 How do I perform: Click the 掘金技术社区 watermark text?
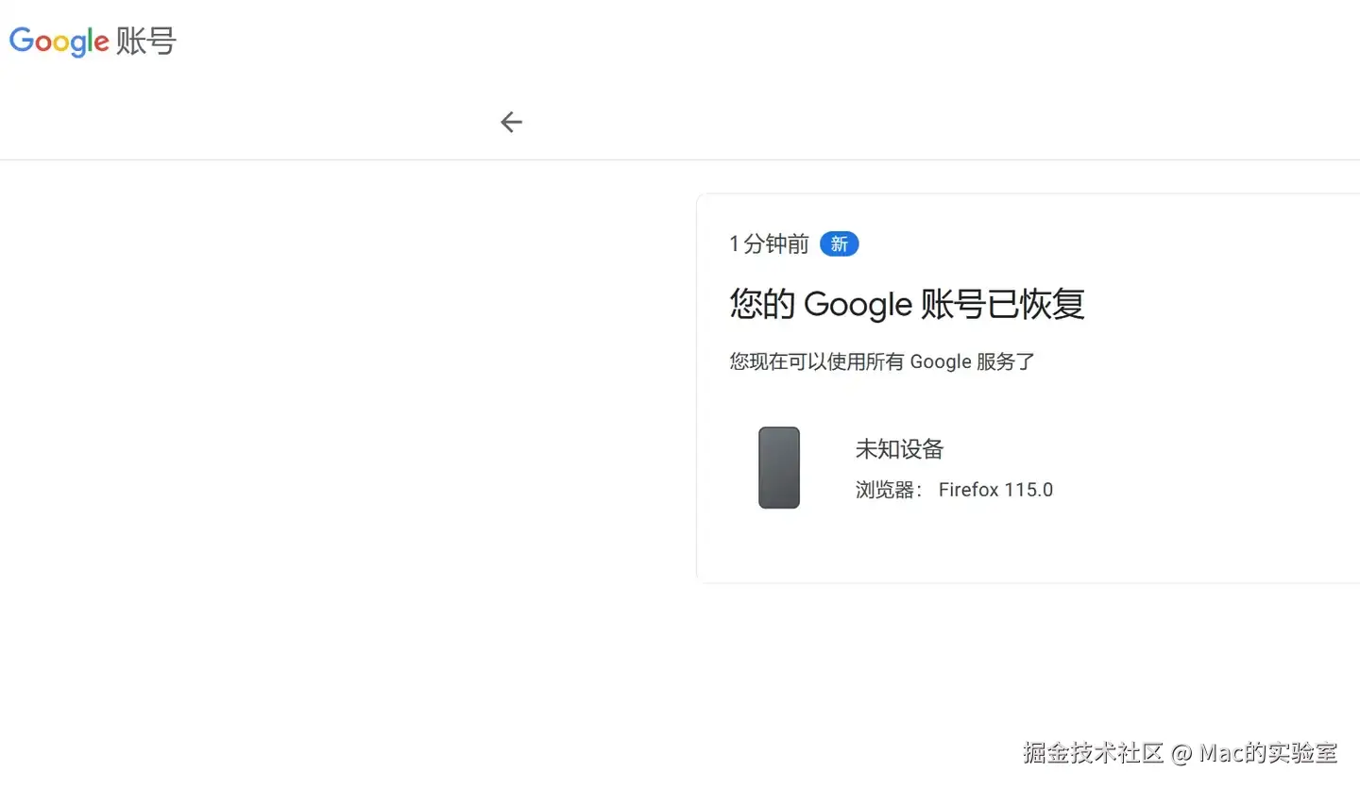click(1093, 753)
